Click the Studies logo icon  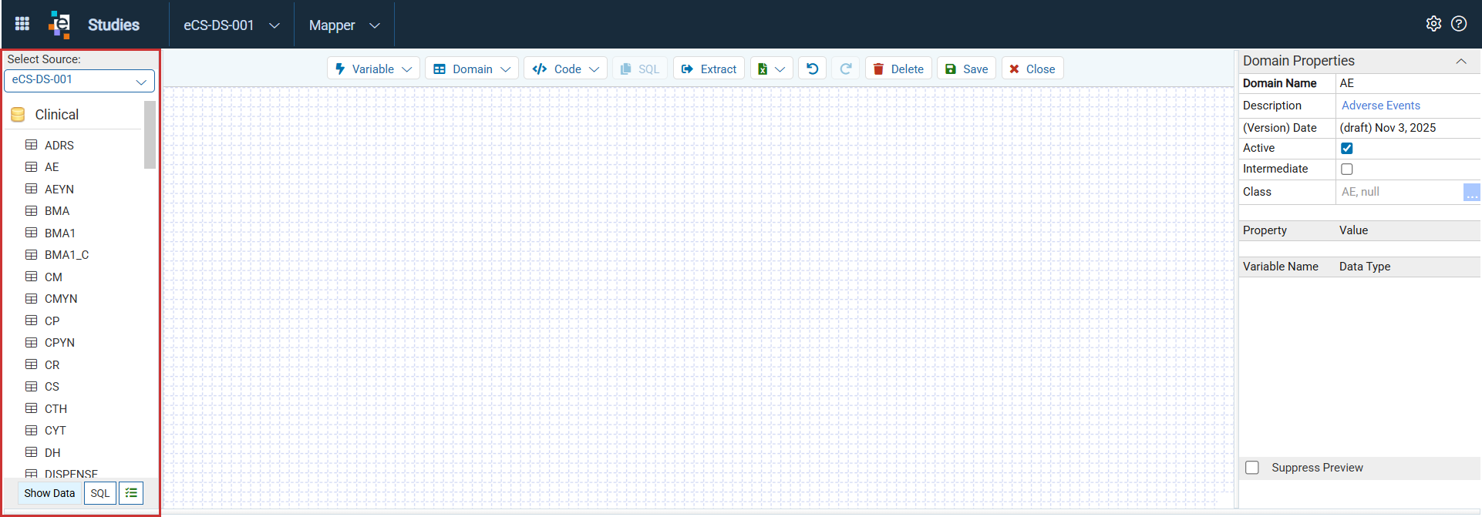[59, 25]
